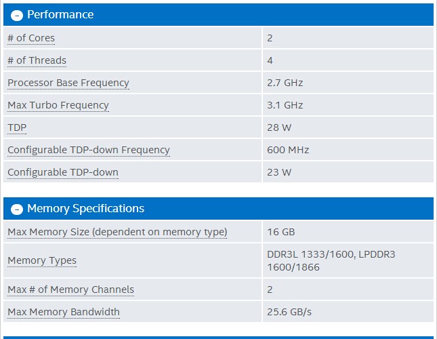Image resolution: width=437 pixels, height=339 pixels.
Task: Open the '# of Cores' definition link
Action: pos(31,38)
